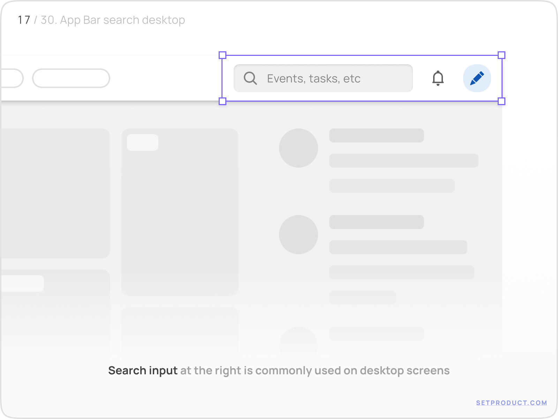
Task: Click the Search input caption text
Action: [143, 370]
